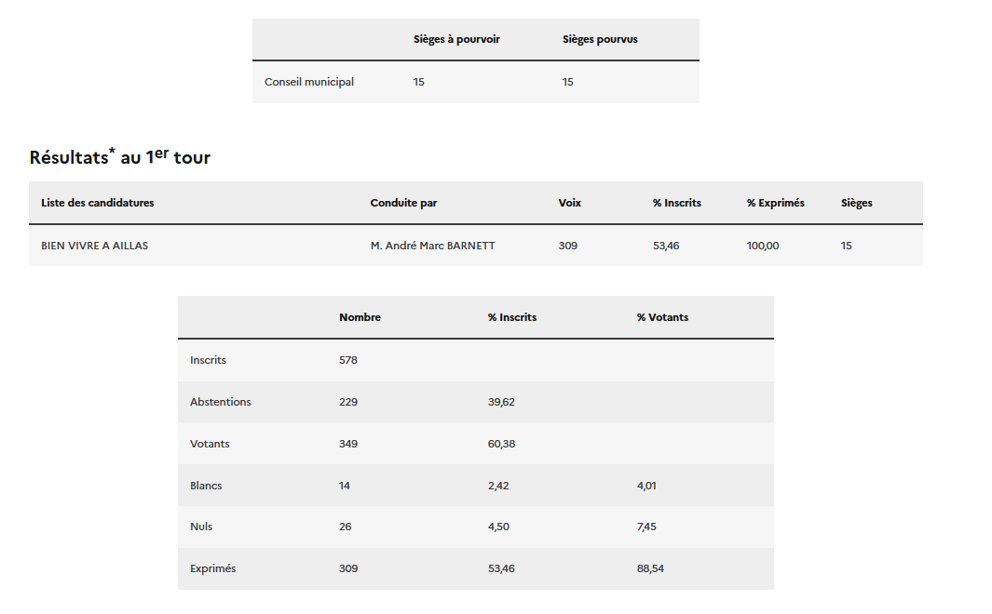
Task: Click the "Nombre" column header
Action: [360, 317]
